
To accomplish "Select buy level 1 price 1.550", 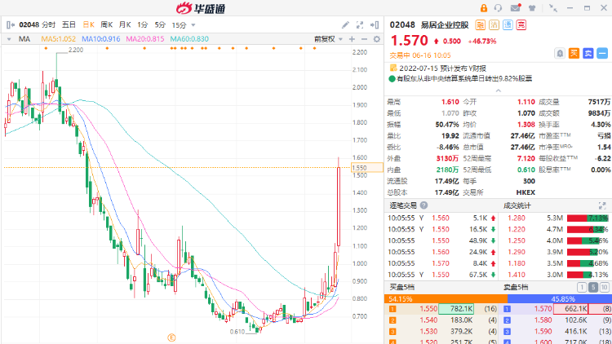I will [x=428, y=309].
